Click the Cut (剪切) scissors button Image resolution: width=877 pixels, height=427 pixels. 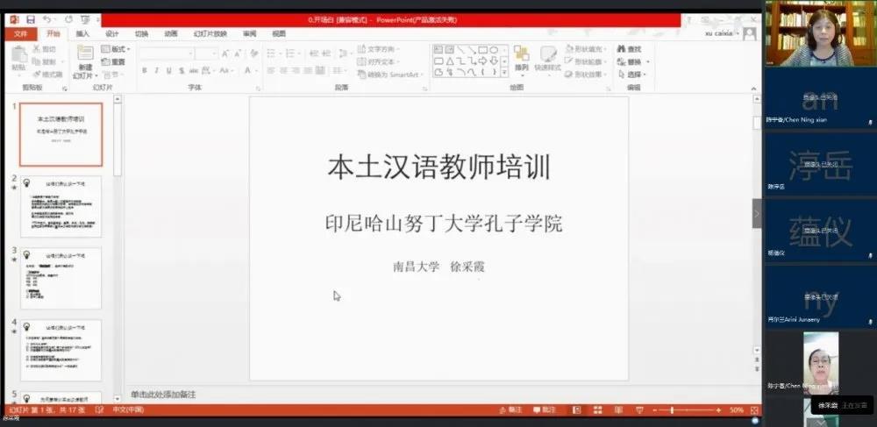(45, 49)
